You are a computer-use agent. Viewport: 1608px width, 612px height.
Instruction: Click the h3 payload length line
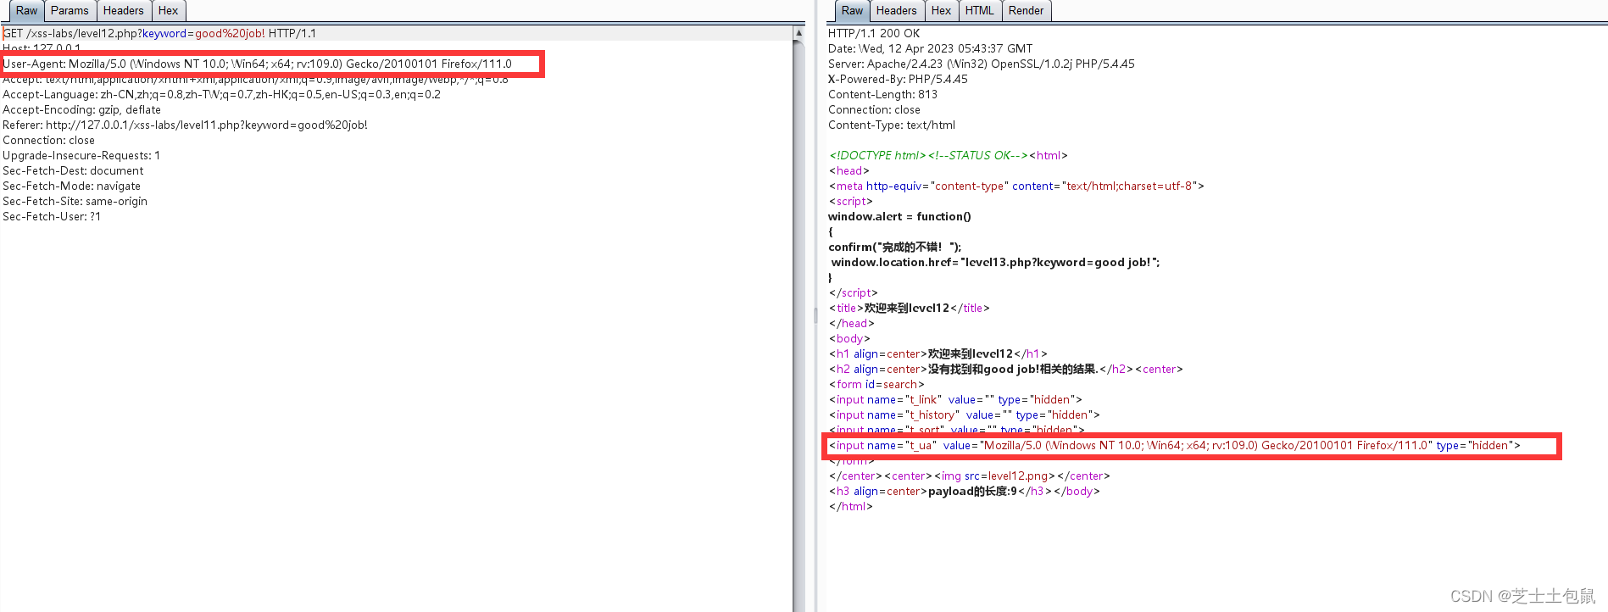coord(965,492)
